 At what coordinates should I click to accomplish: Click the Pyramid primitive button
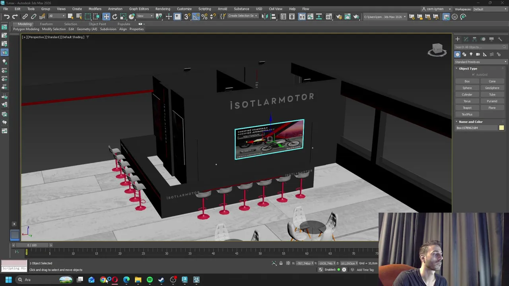click(x=492, y=101)
